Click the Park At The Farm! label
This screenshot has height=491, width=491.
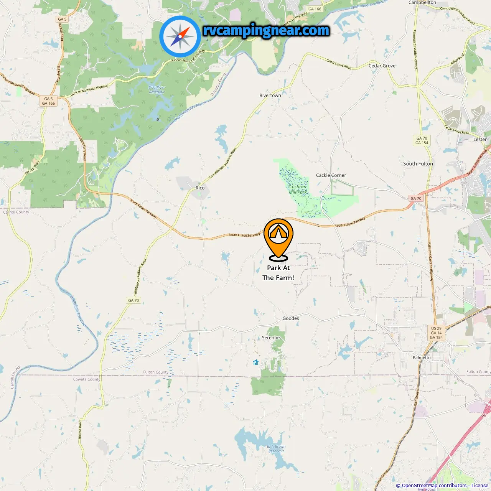pyautogui.click(x=278, y=273)
